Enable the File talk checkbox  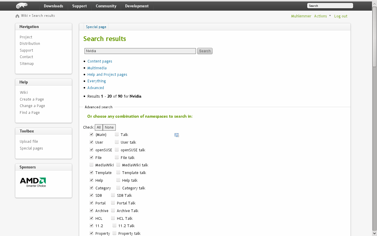point(117,157)
